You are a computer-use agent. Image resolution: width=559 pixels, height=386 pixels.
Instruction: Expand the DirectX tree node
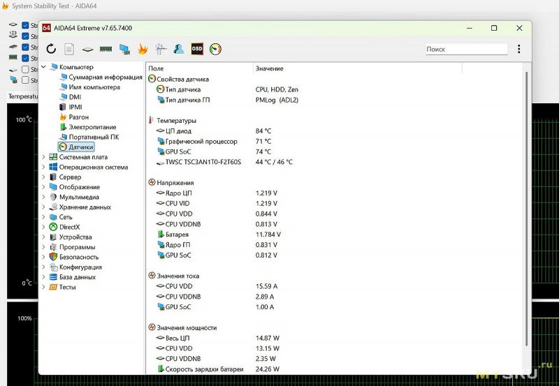44,227
